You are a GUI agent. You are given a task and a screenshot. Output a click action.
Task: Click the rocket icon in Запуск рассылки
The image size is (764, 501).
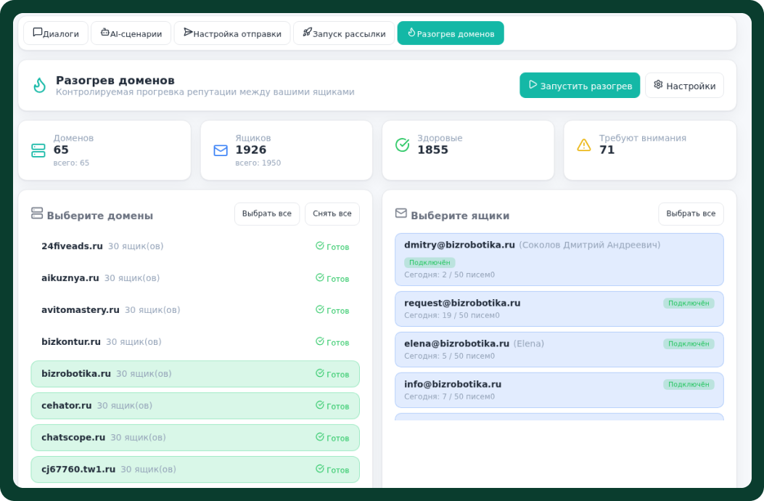307,32
